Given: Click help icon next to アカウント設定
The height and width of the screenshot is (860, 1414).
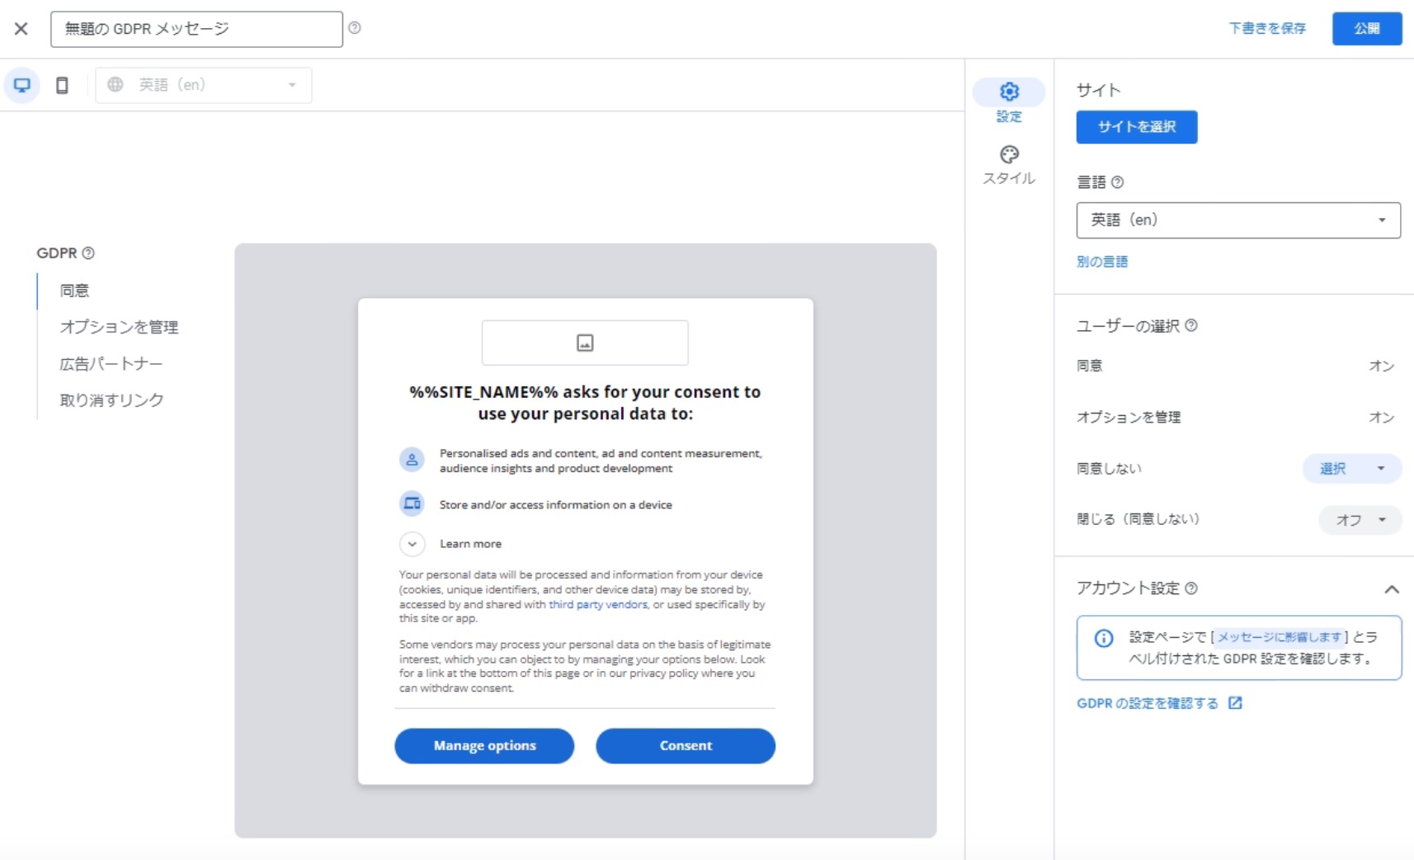Looking at the screenshot, I should coord(1191,588).
